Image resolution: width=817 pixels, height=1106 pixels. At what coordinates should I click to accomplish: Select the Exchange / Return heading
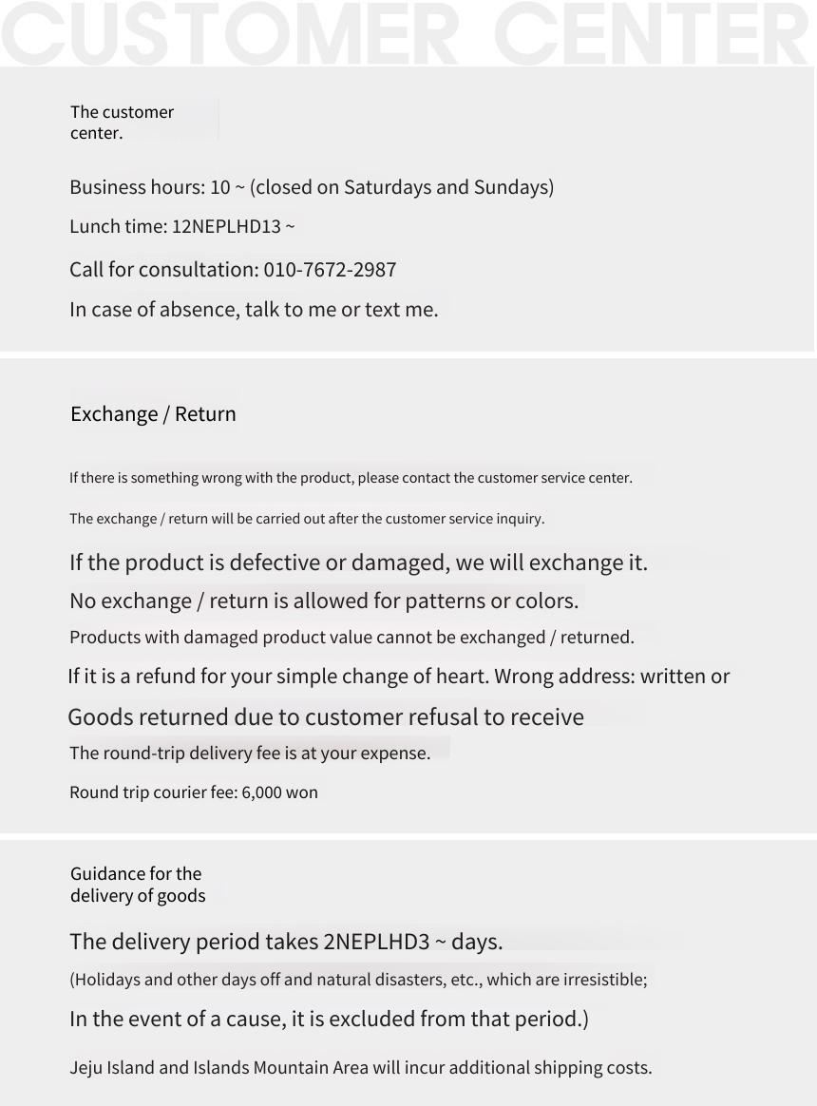click(153, 414)
